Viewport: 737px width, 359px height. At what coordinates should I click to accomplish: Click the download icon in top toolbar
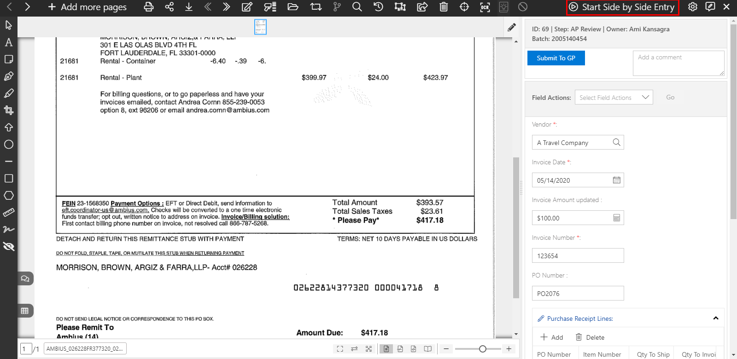[189, 7]
